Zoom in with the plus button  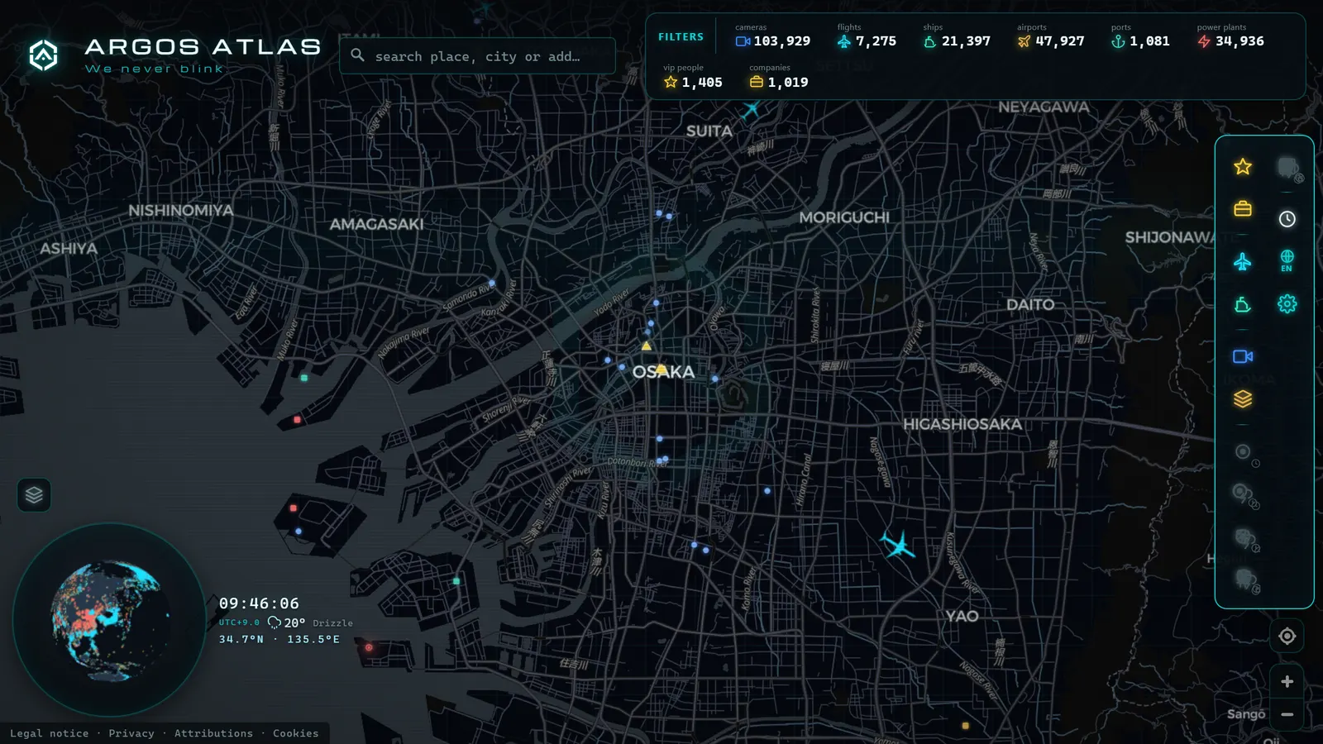pos(1287,681)
